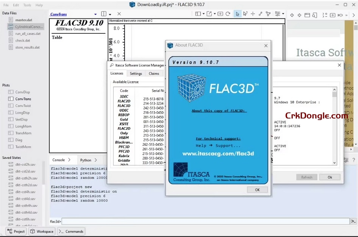
Task: Click inside the flac3d command input field
Action: point(189,221)
